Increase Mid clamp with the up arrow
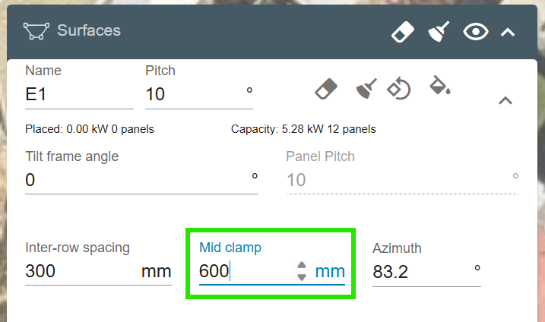 click(302, 265)
